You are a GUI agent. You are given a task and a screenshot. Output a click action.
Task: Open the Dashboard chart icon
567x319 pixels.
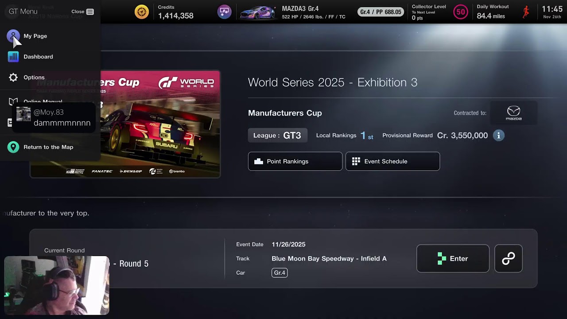tap(13, 57)
